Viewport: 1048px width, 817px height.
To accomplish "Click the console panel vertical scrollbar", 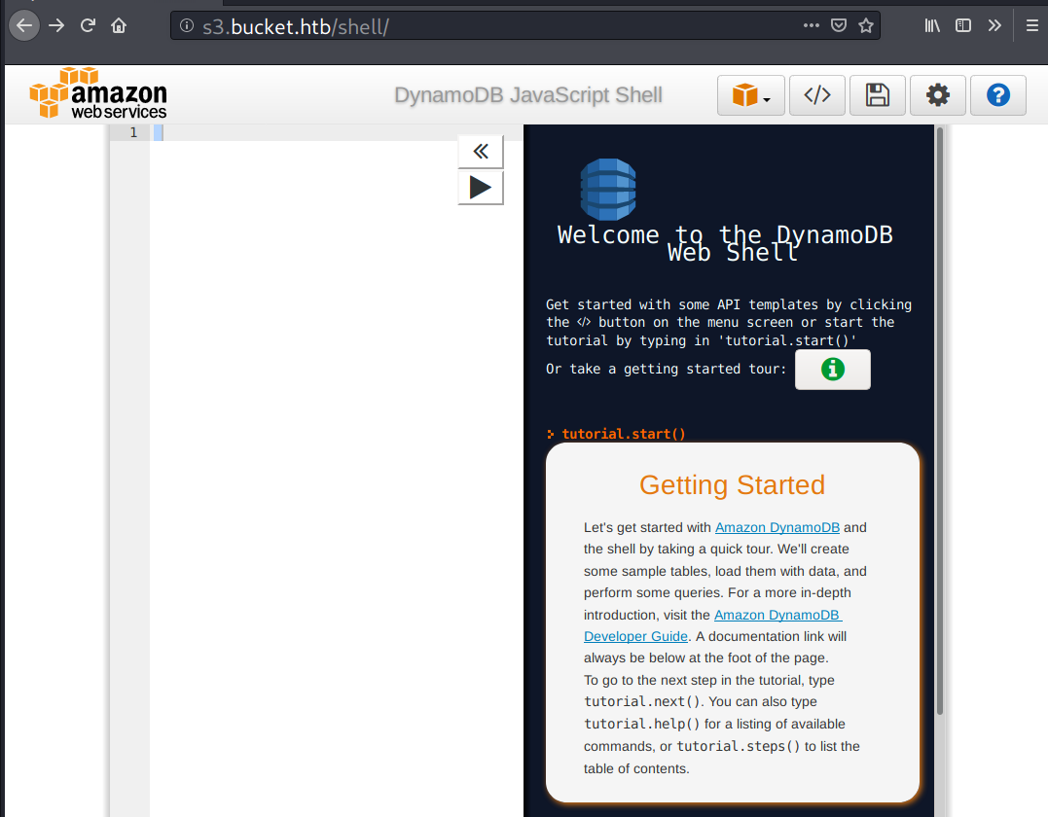I will pos(940,418).
